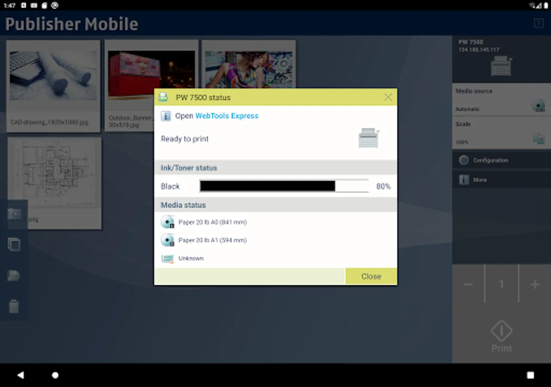Click the 'Paper 20 lb A0 (841 mm)' text
Viewport: 551px width, 387px height.
pyautogui.click(x=213, y=222)
